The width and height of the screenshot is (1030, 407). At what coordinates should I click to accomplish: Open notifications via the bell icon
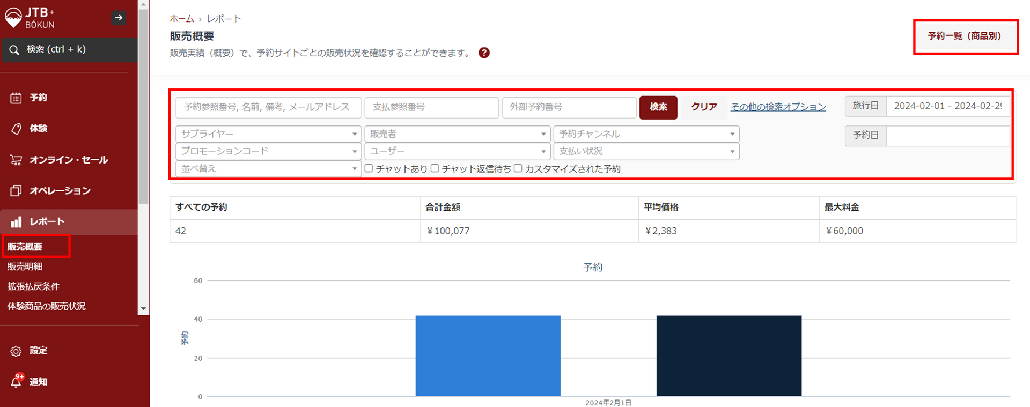pyautogui.click(x=16, y=381)
